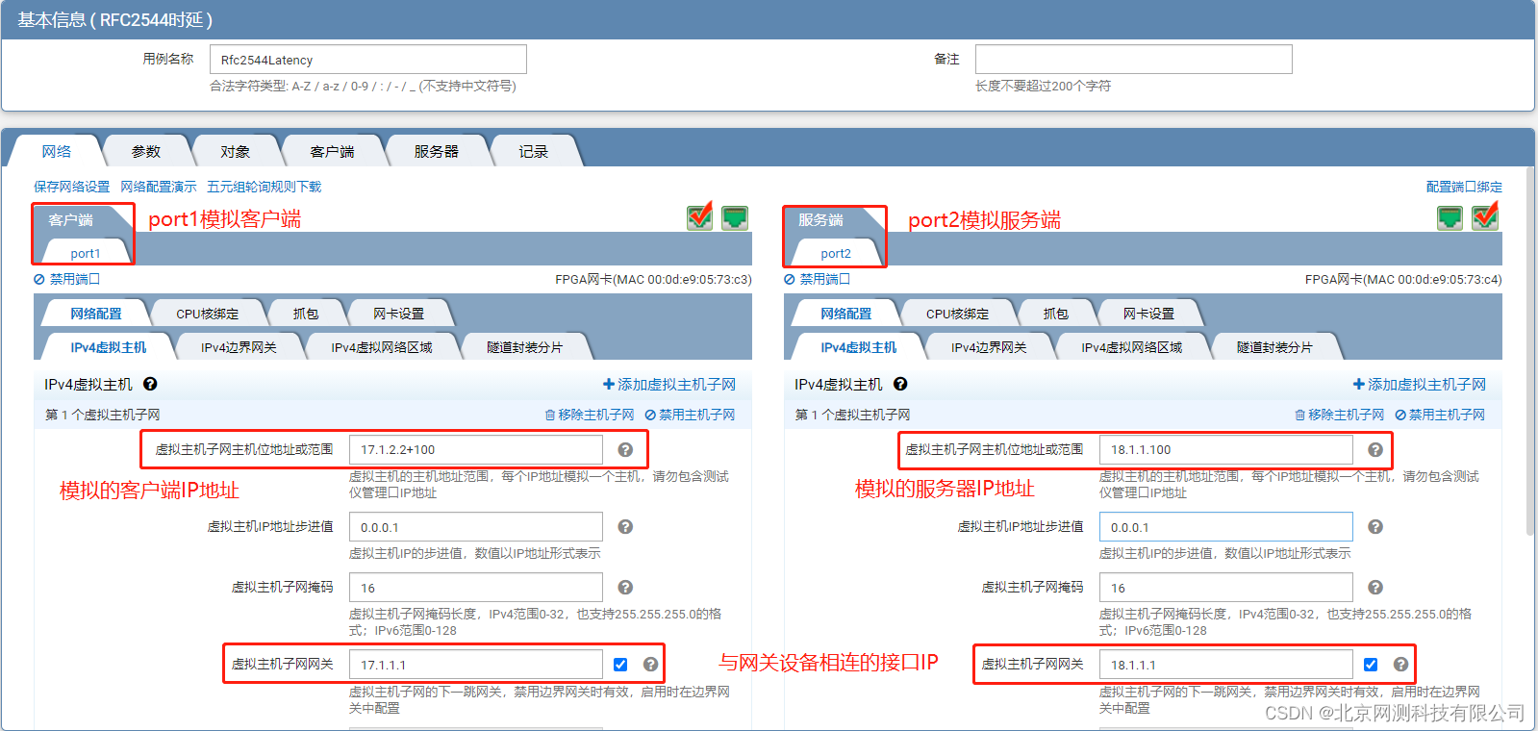The height and width of the screenshot is (731, 1538).
Task: Focus client IP step field 0.0.0.1
Action: pyautogui.click(x=476, y=527)
